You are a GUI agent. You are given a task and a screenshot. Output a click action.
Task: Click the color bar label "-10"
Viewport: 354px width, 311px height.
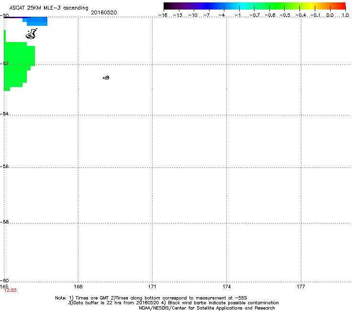[x=193, y=15]
